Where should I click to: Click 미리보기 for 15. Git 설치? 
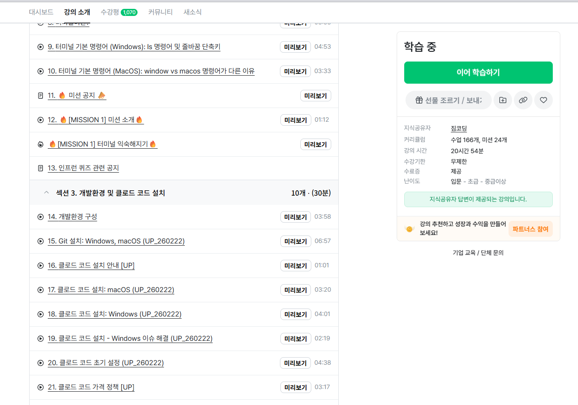(295, 241)
